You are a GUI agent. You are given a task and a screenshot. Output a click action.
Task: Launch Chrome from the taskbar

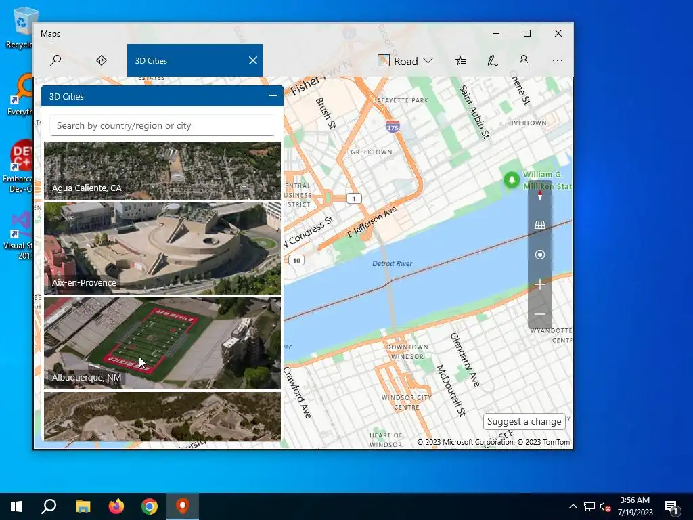[150, 506]
